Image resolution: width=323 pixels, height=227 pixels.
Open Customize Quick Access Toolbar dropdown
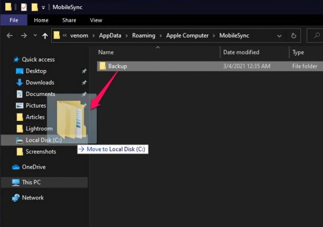43,7
